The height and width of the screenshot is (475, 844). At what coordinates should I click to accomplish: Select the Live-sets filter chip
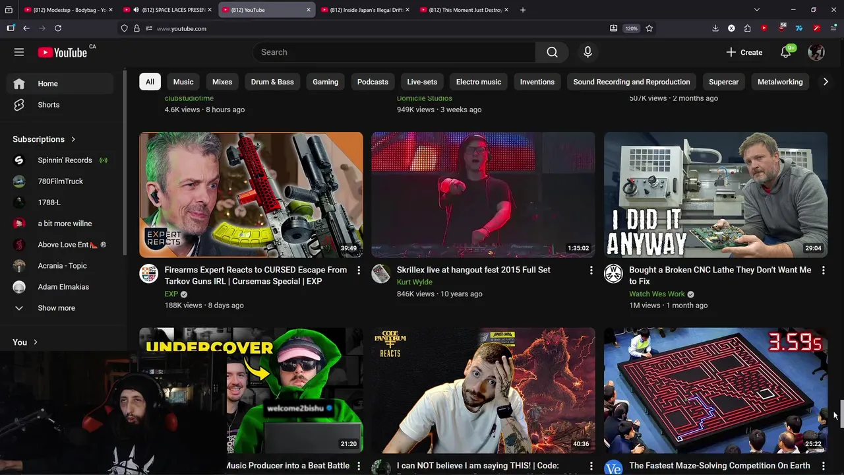pyautogui.click(x=422, y=82)
